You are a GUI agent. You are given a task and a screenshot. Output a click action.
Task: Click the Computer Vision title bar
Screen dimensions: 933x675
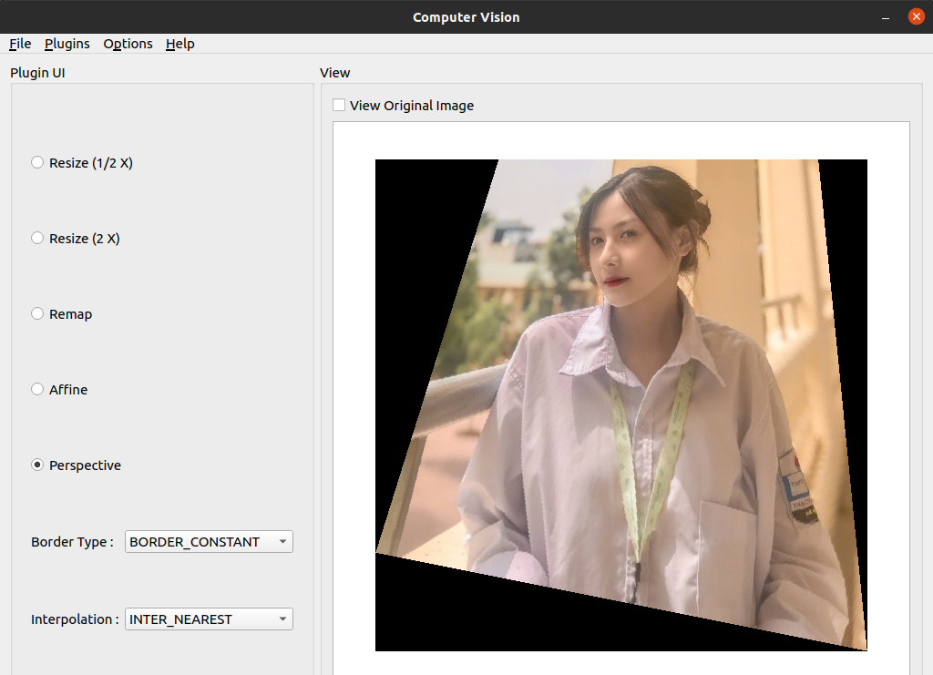point(466,17)
